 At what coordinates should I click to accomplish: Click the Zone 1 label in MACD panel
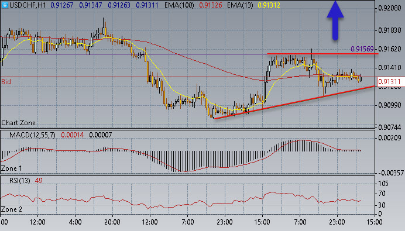12,168
